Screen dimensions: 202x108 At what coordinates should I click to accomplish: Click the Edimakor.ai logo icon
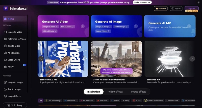[x=6, y=9]
